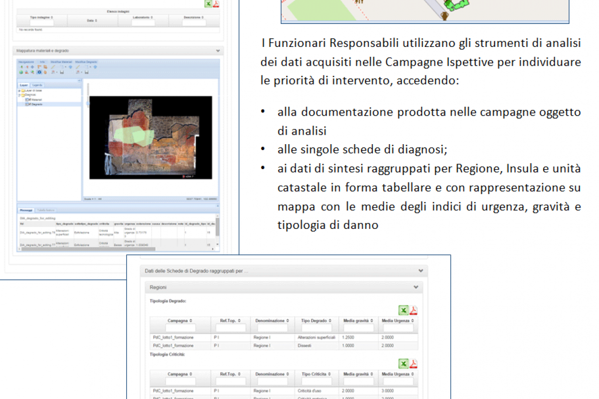
Task: Click the '1.2500' Media gravità value
Action: [x=348, y=338]
